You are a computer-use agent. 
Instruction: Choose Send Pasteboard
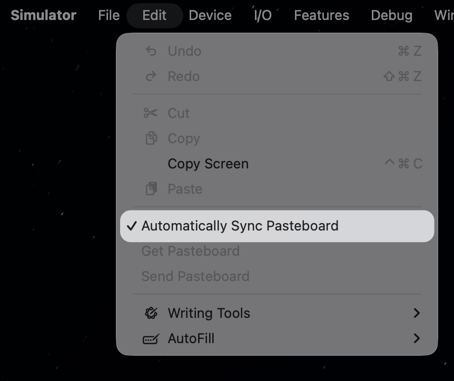point(195,276)
